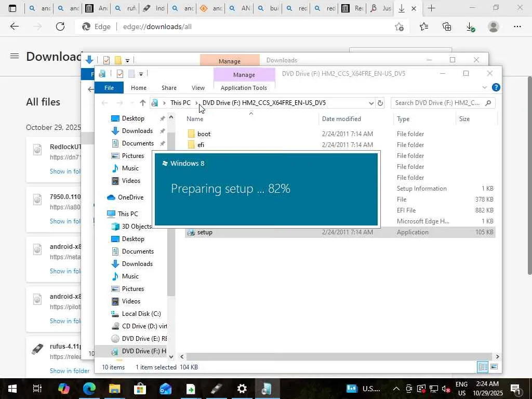
Task: Open Edge Settings and more menu
Action: coord(517,26)
